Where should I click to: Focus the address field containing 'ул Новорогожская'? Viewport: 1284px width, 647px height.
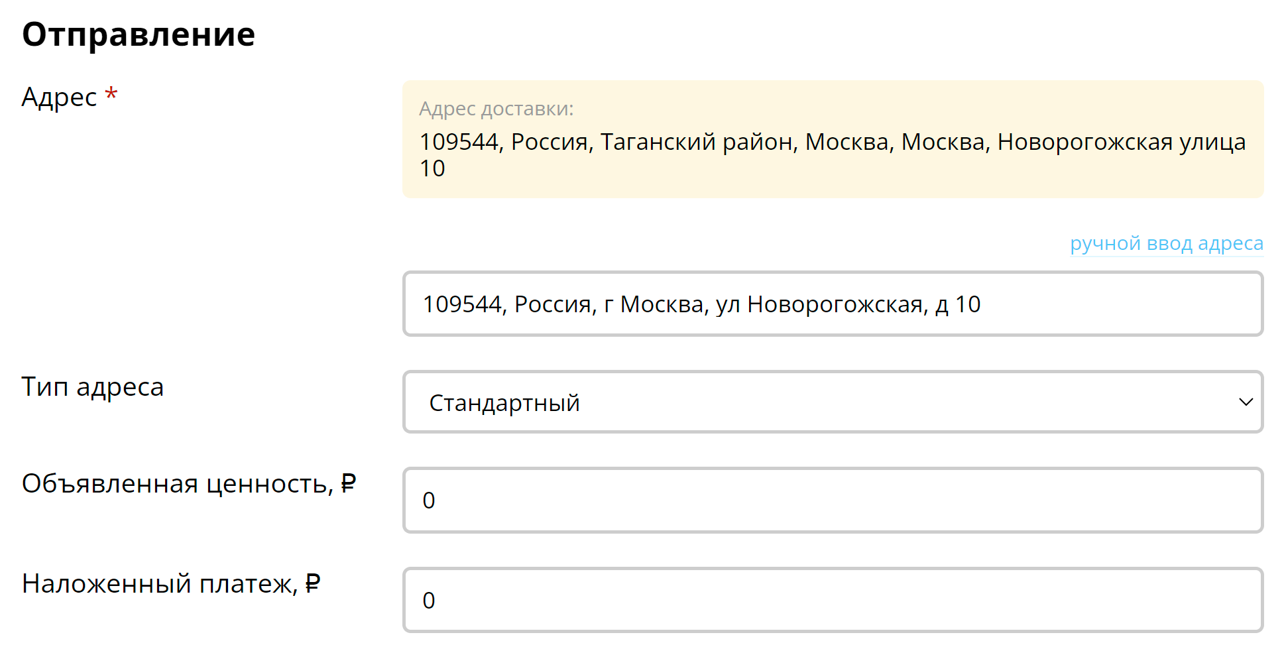coord(833,304)
